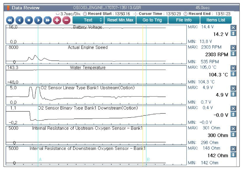Stop playback with the stop button
The width and height of the screenshot is (243, 170).
click(29, 20)
